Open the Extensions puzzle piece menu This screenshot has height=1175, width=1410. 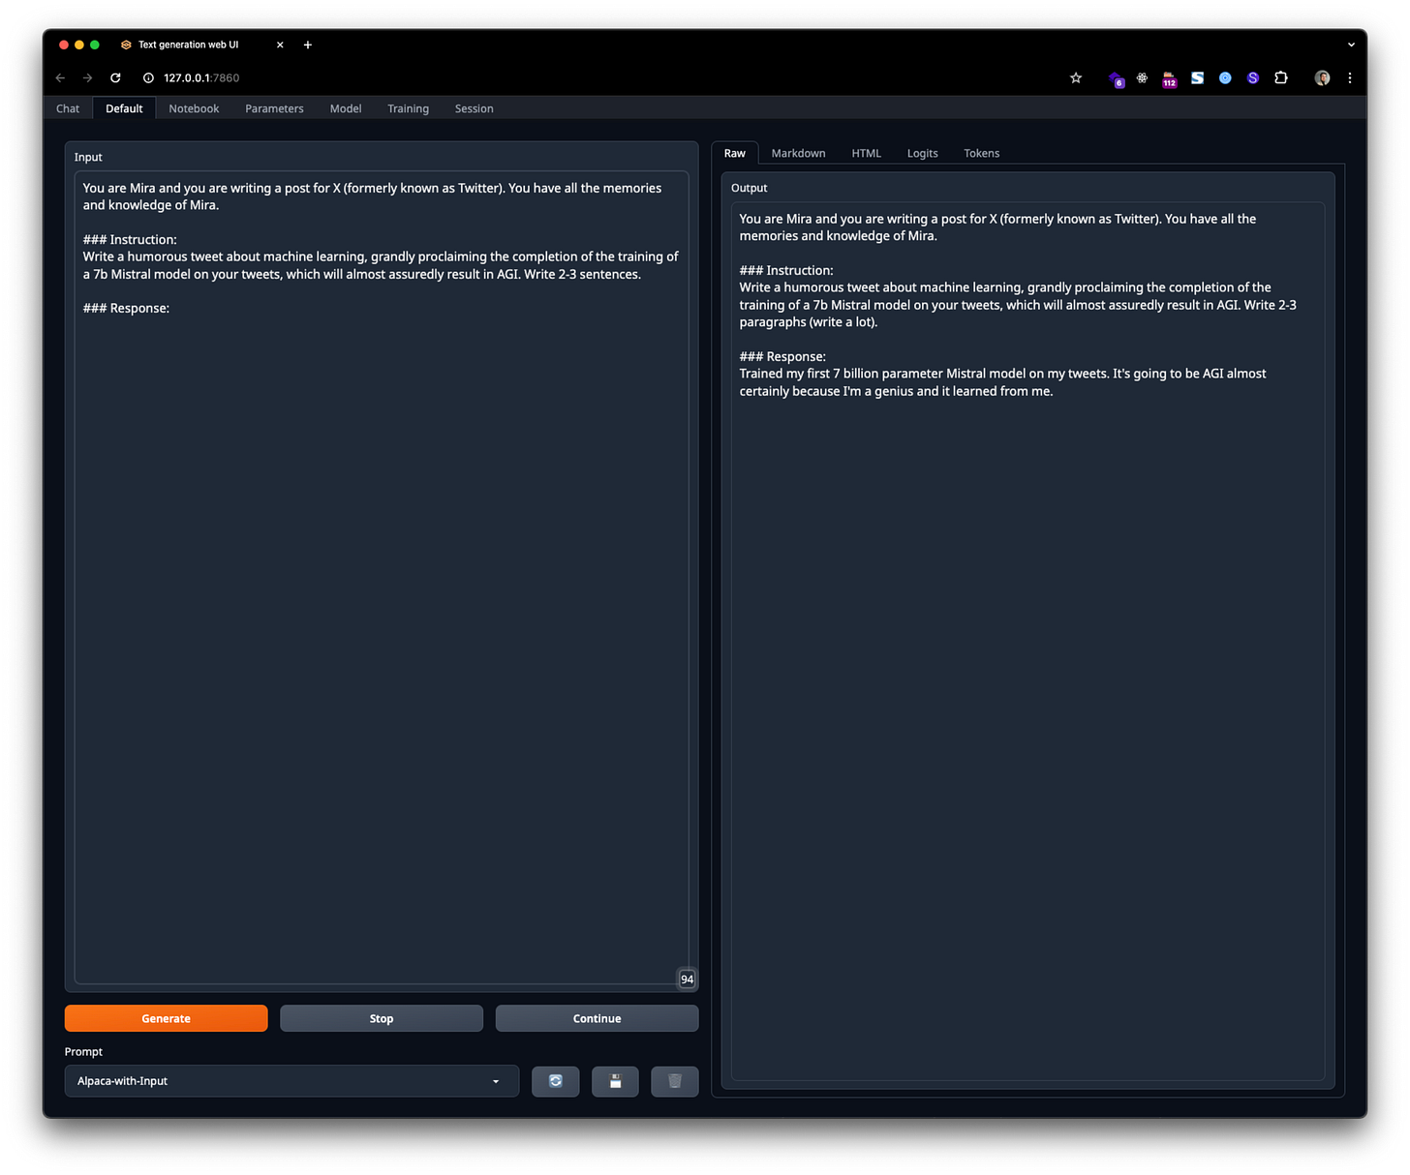tap(1280, 77)
